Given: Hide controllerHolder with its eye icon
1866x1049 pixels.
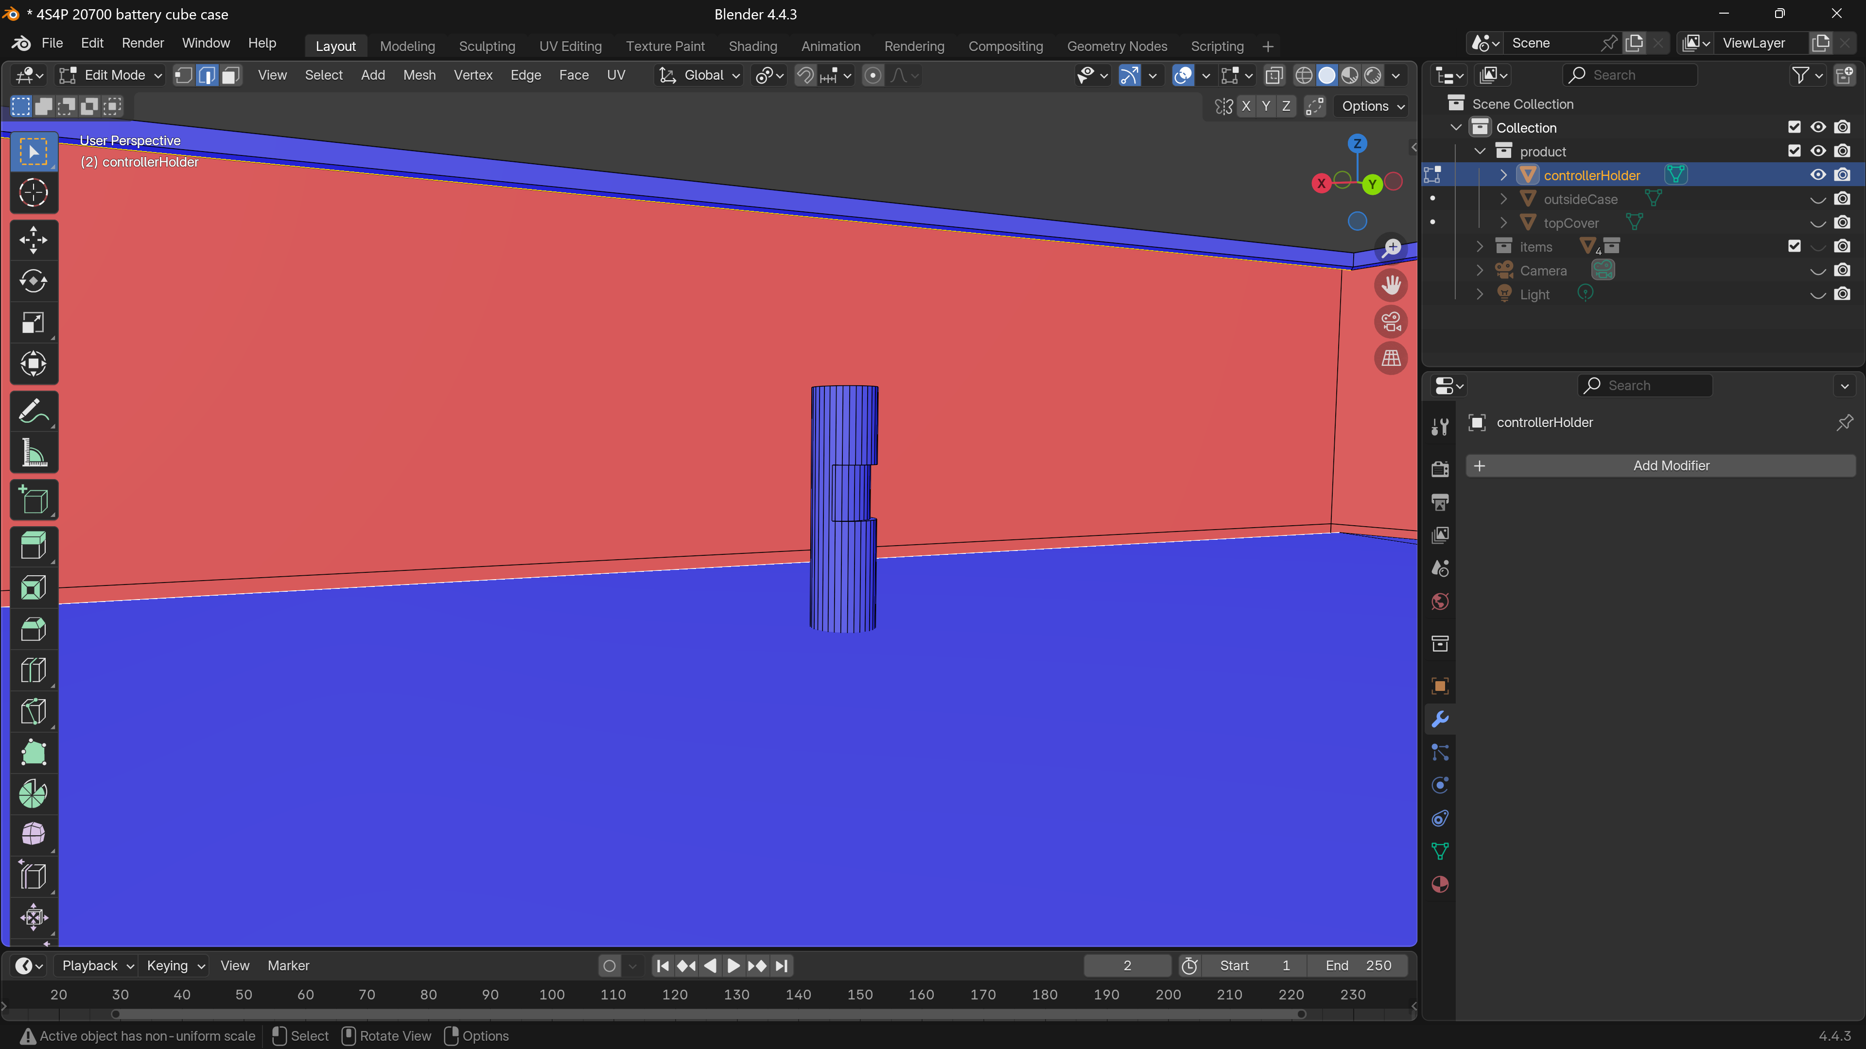Looking at the screenshot, I should point(1817,175).
